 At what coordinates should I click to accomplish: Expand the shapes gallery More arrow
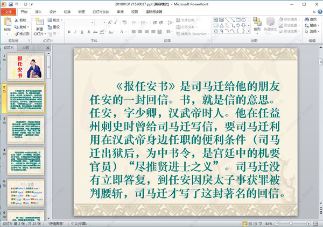point(249,31)
